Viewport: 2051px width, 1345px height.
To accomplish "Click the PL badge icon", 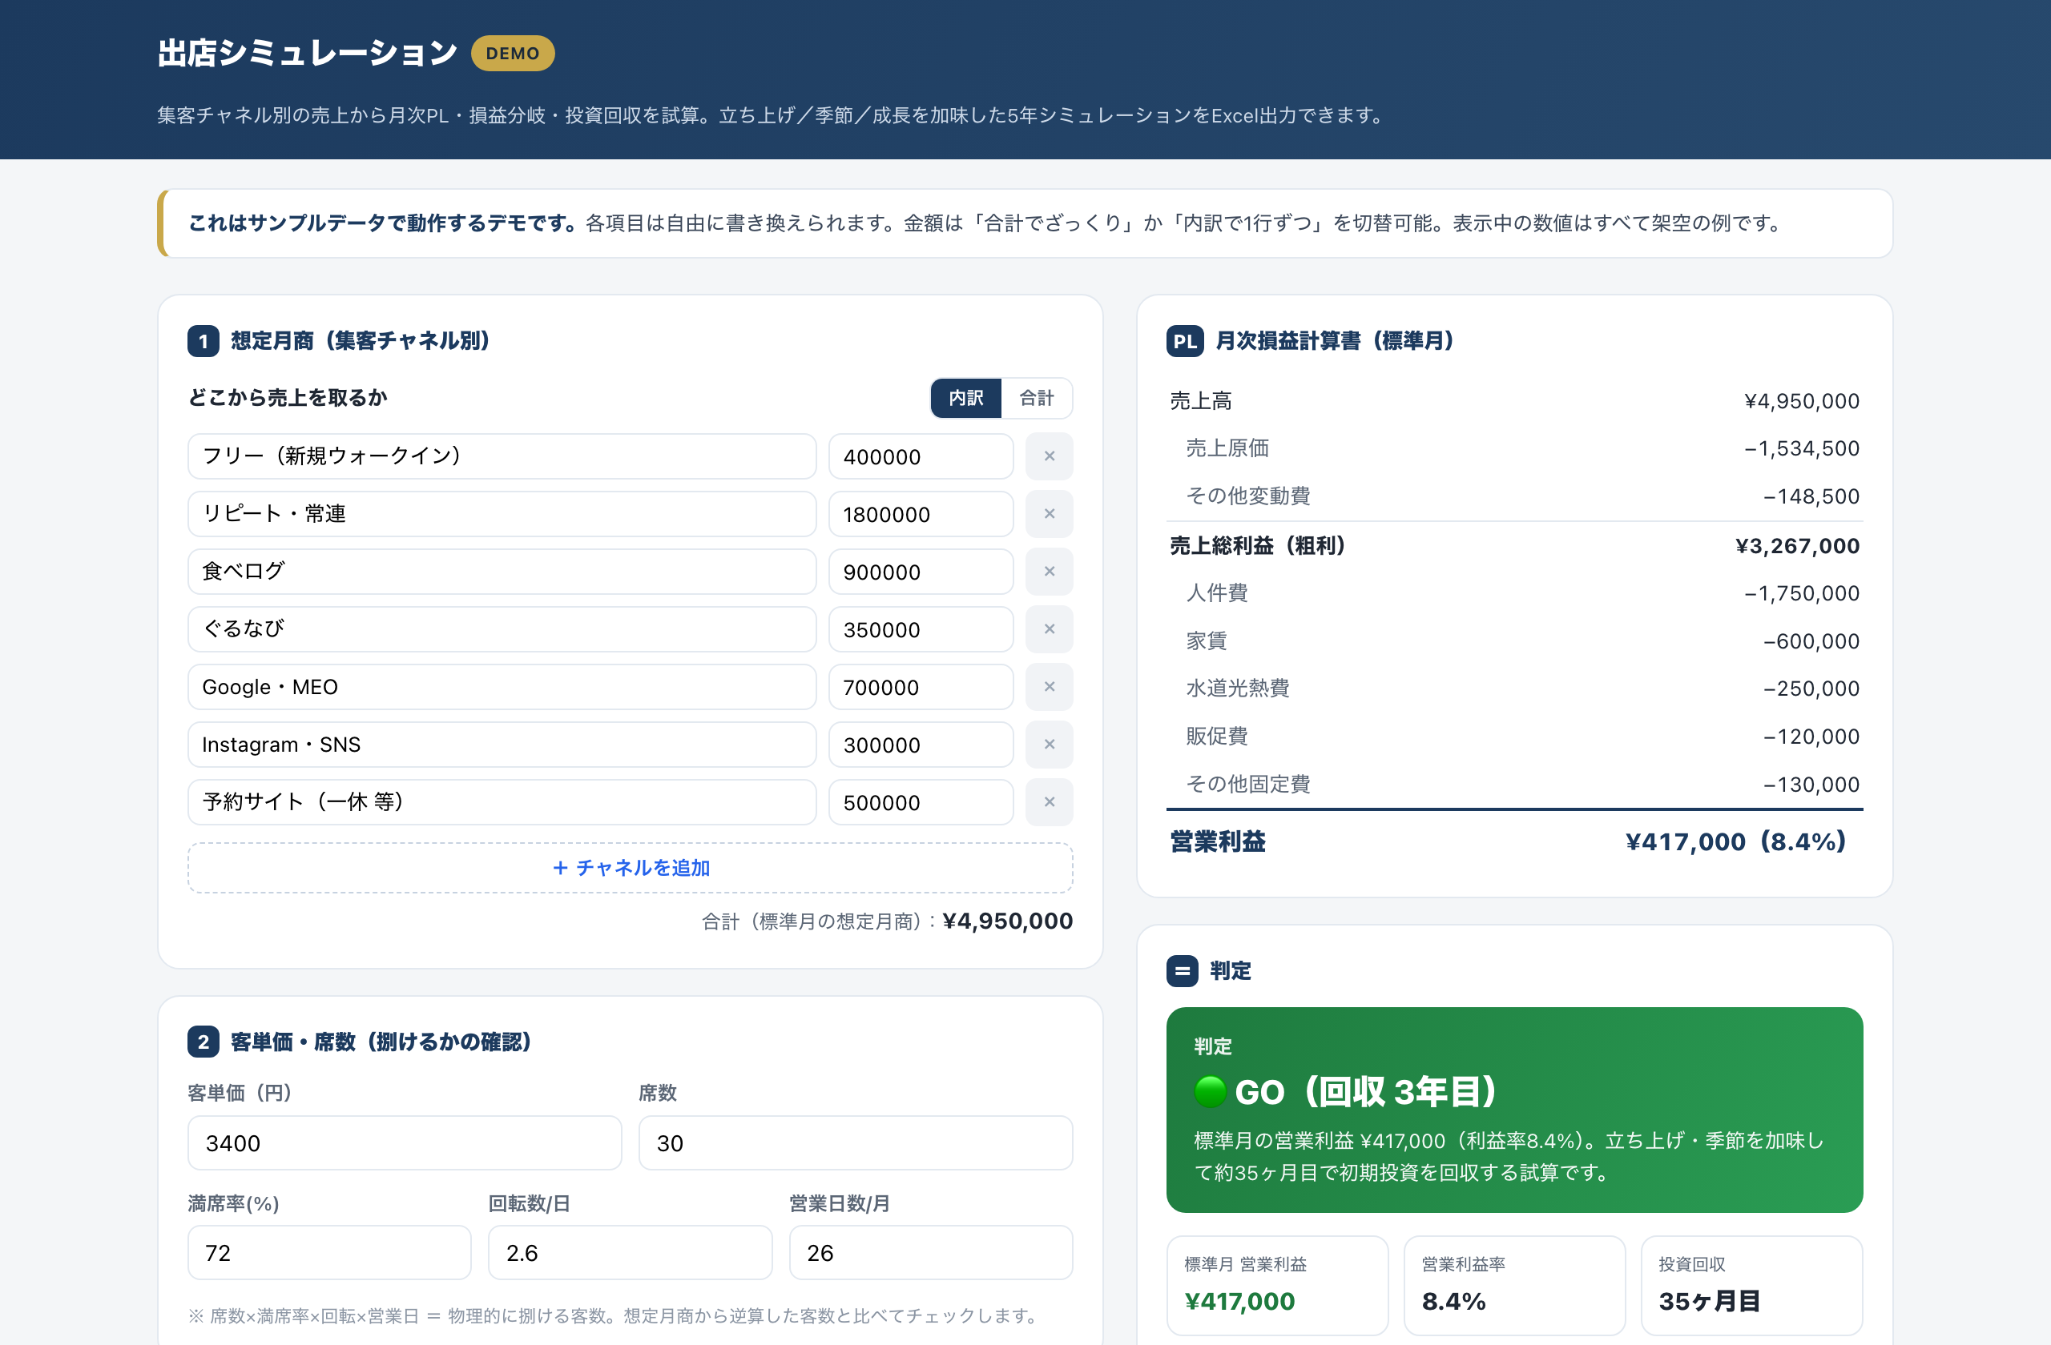I will 1185,341.
